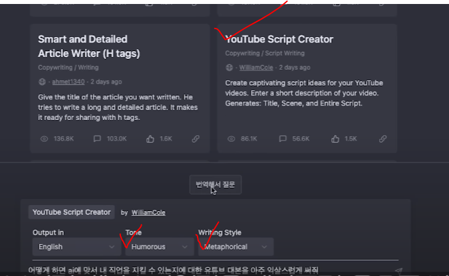Click comments icon showing 56.6K
This screenshot has width=449, height=276.
(x=283, y=139)
